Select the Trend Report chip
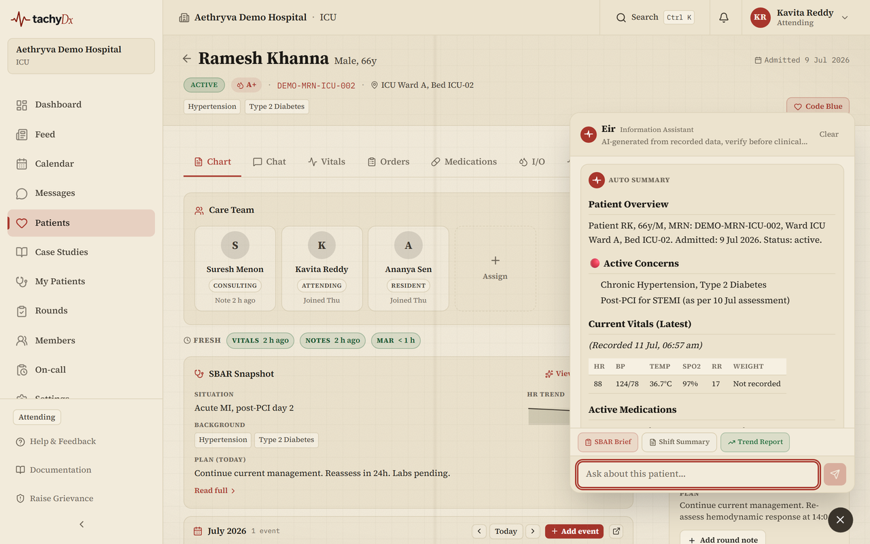 coord(754,442)
